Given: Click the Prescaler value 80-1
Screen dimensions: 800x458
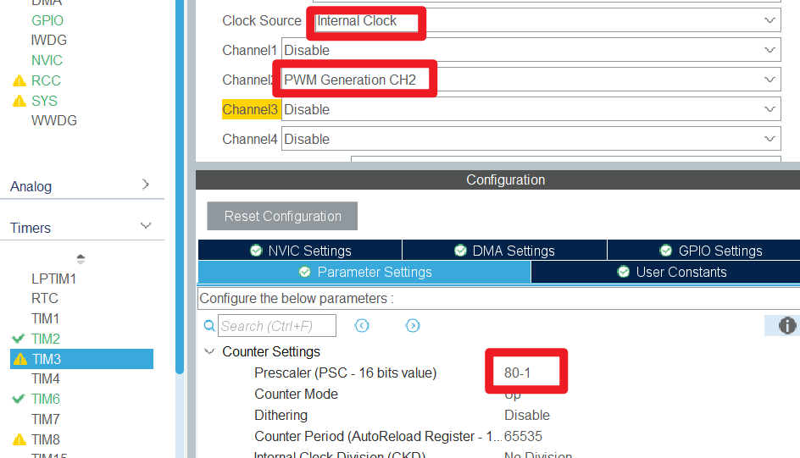Looking at the screenshot, I should coord(517,373).
